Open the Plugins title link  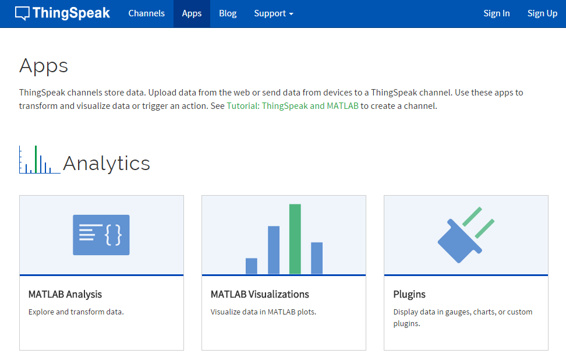(409, 294)
